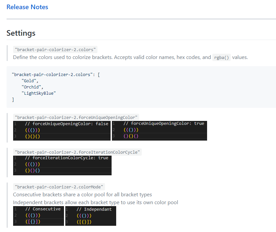Click the "Independent brackets allow each bracket type" sentence
Image resolution: width=276 pixels, height=232 pixels.
click(x=96, y=202)
